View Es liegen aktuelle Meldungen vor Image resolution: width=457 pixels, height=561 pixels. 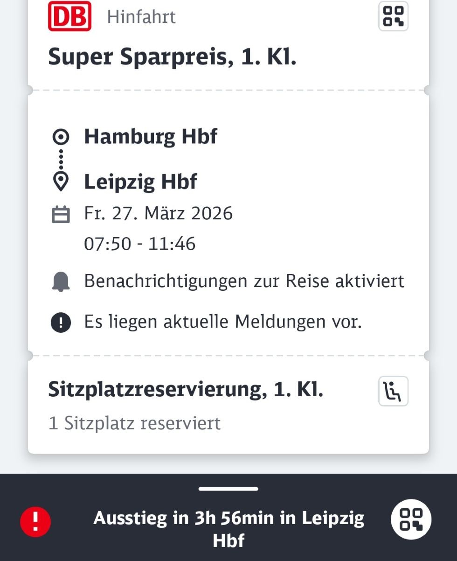[x=222, y=322]
